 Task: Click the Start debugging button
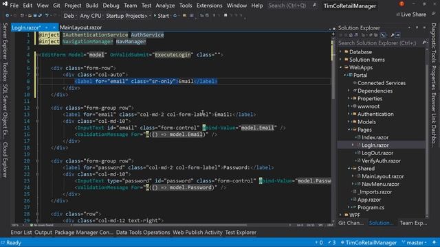pos(162,16)
